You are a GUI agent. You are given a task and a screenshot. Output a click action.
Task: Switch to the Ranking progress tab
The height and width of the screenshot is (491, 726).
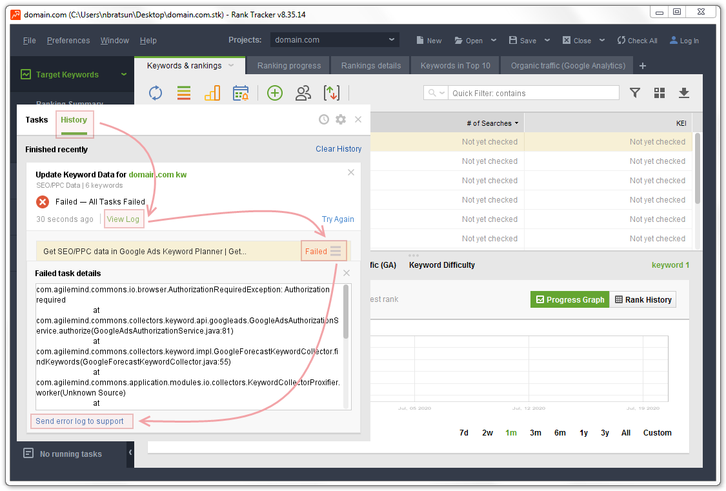289,66
